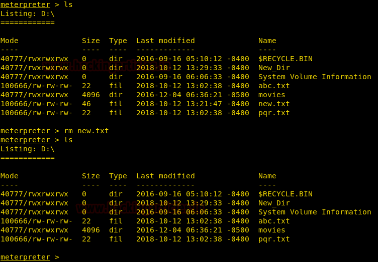The image size is (378, 262).
Task: Click Last modified header in the first listing
Action: (x=165, y=41)
